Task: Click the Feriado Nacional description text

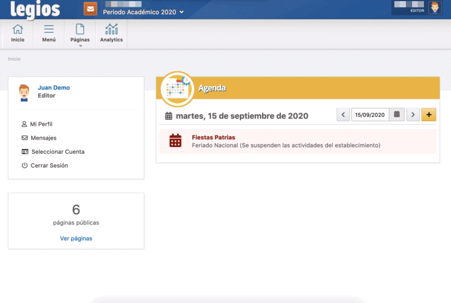Action: [286, 145]
